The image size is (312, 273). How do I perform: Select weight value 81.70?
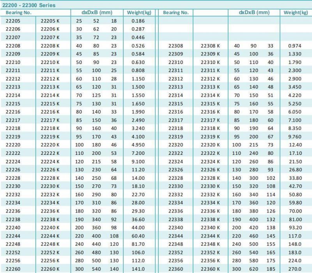pos(138,244)
